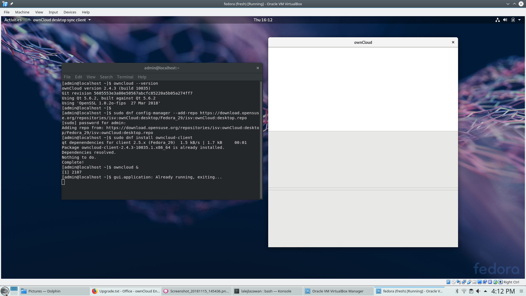Click the VirtualBox hard disk activity icon

coord(448,282)
